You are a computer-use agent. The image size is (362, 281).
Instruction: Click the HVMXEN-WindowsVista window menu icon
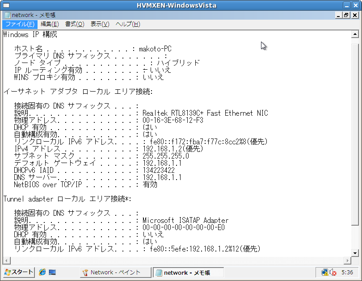pyautogui.click(x=6, y=5)
